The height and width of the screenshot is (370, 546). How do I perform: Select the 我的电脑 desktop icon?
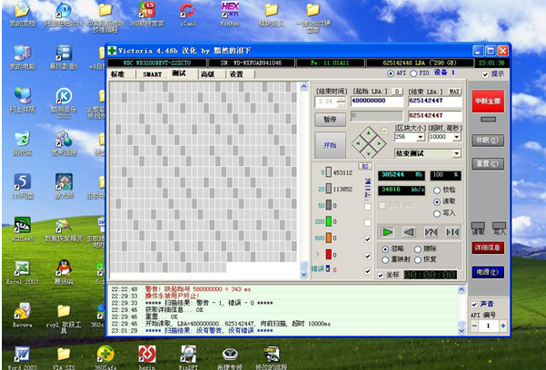22,57
